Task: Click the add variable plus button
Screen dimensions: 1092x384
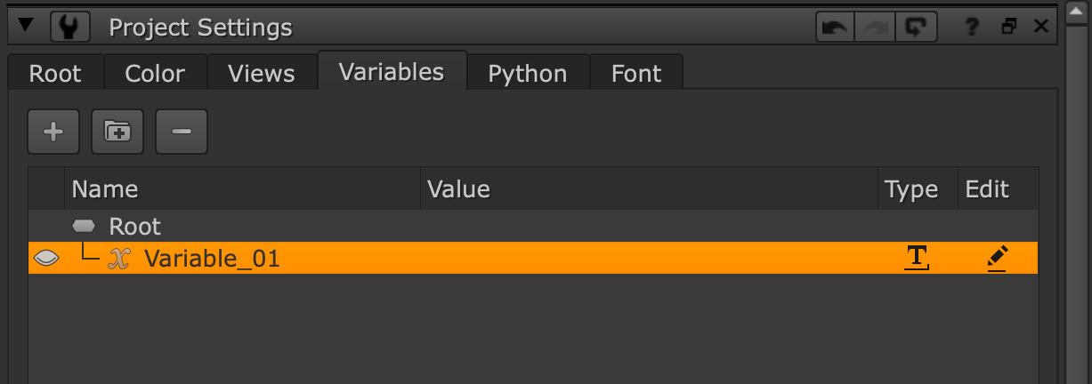Action: tap(53, 132)
